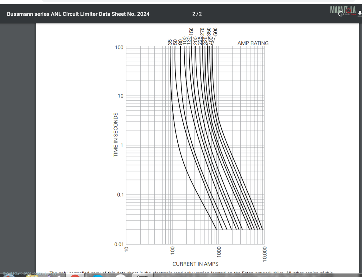Click the CURRENT IN AMPS axis label

[x=195, y=264]
